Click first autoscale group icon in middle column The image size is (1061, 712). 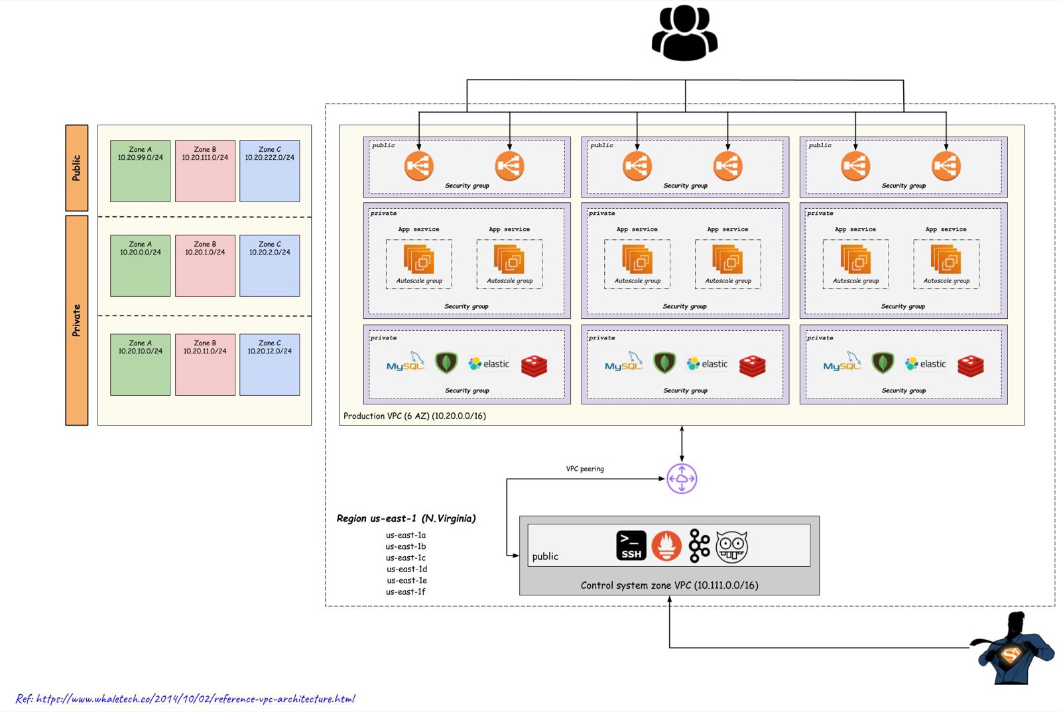[637, 259]
